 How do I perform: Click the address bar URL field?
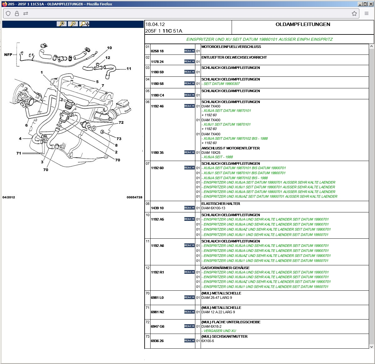point(188,13)
